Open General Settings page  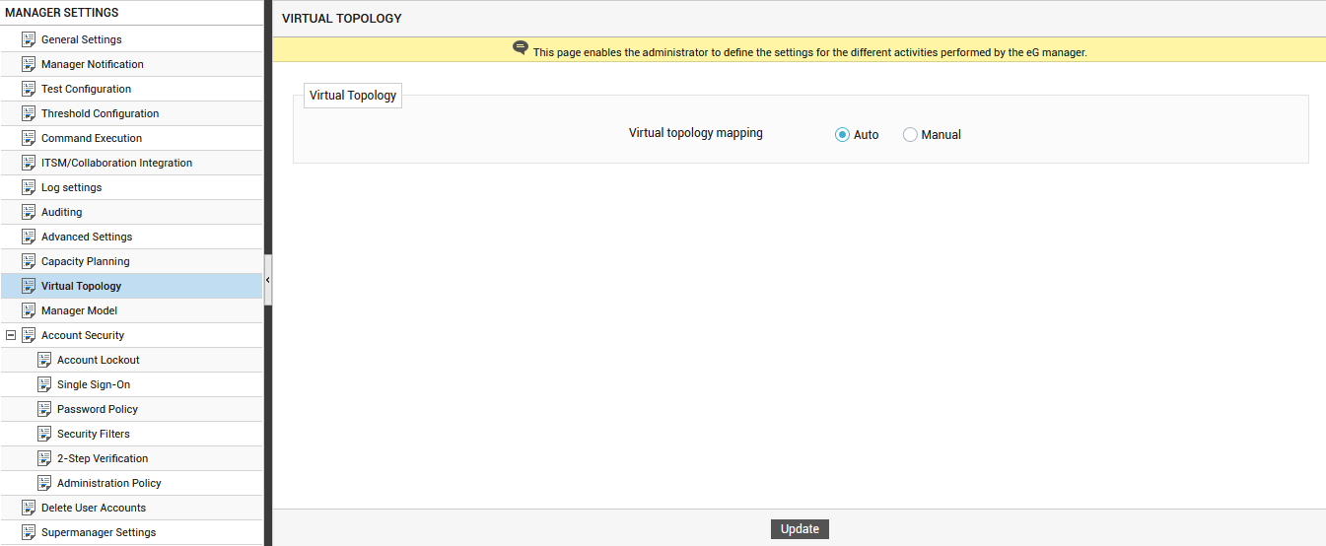pyautogui.click(x=82, y=39)
